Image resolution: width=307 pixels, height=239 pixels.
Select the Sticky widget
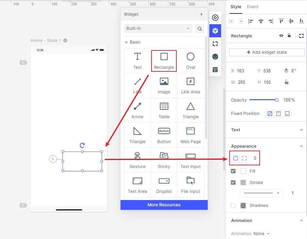pos(164,160)
